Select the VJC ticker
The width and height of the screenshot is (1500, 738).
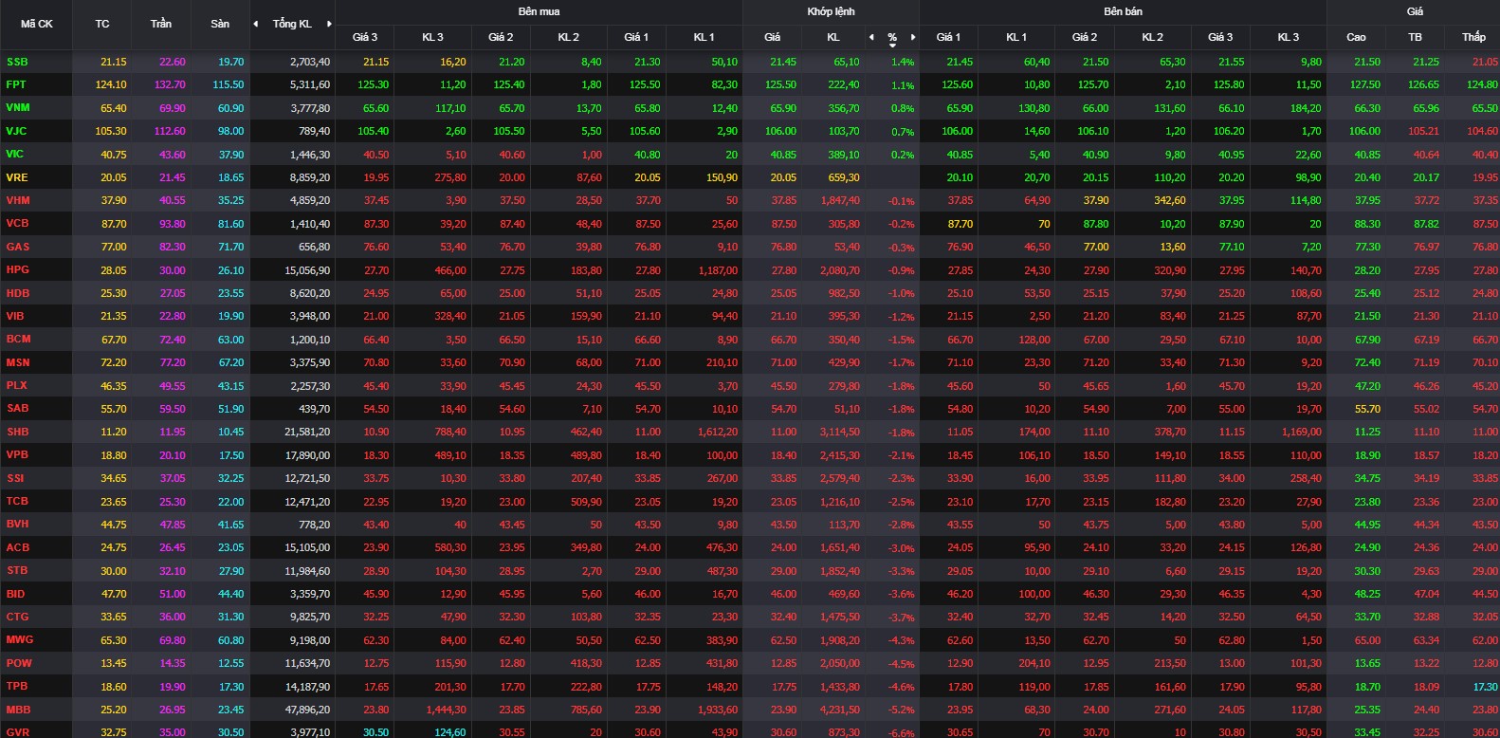tap(16, 131)
